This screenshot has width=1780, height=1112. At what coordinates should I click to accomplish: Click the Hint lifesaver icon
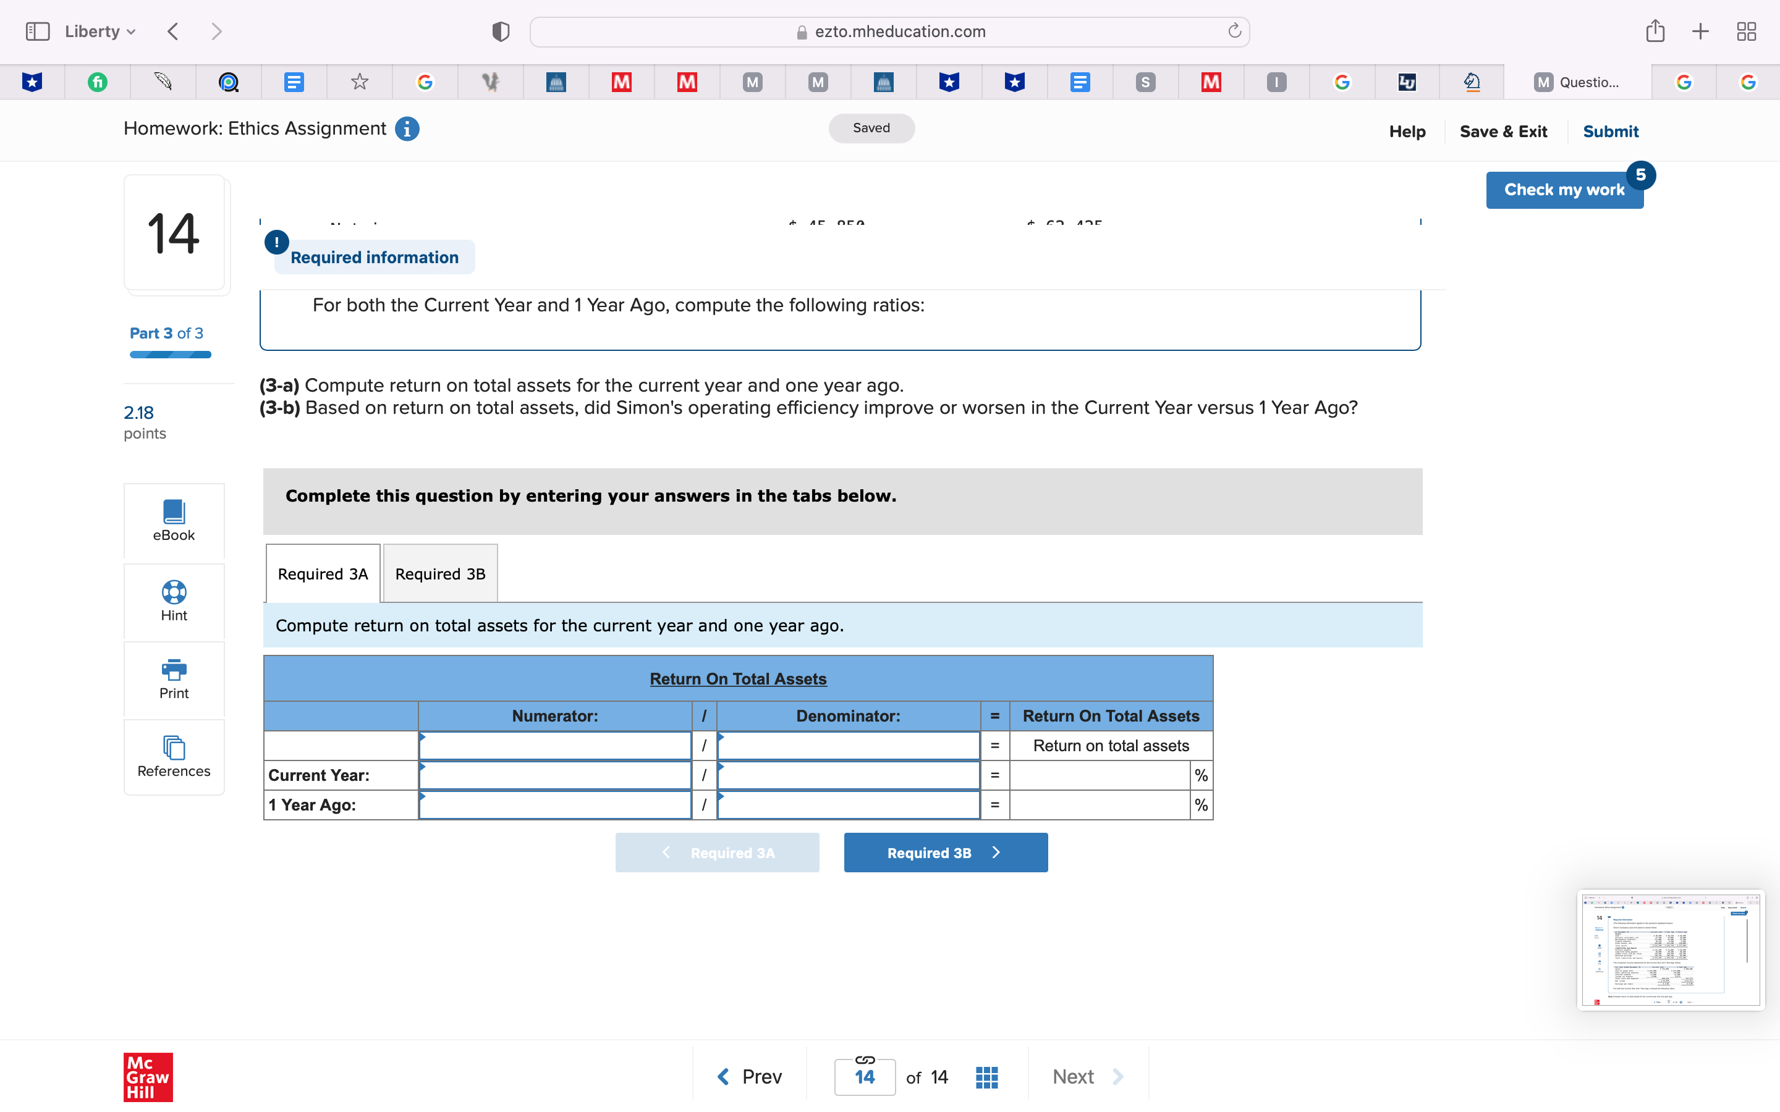pos(174,592)
